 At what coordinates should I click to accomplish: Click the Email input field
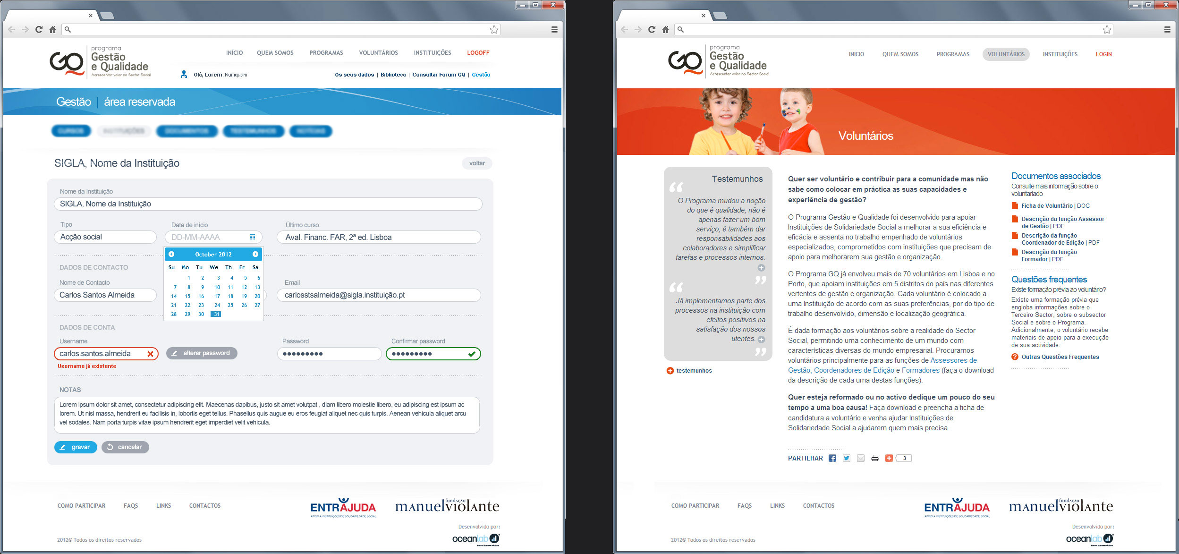click(x=378, y=295)
